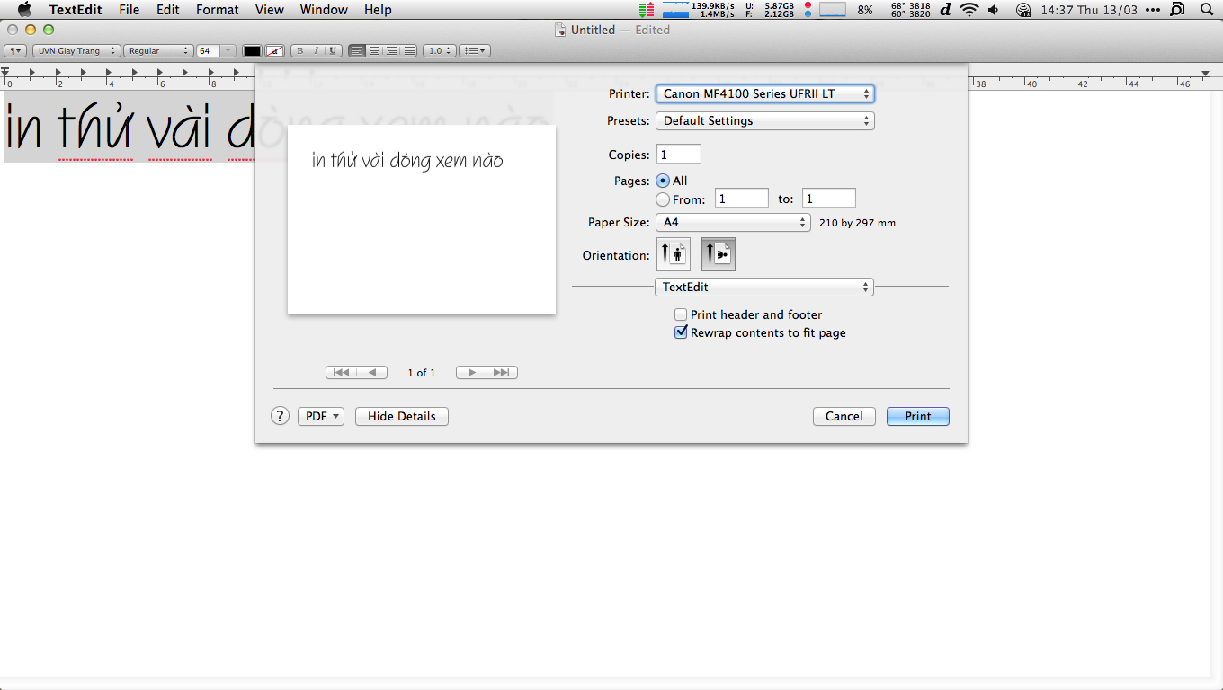The height and width of the screenshot is (690, 1223).
Task: Open the Paper Size A4 dropdown
Action: (733, 222)
